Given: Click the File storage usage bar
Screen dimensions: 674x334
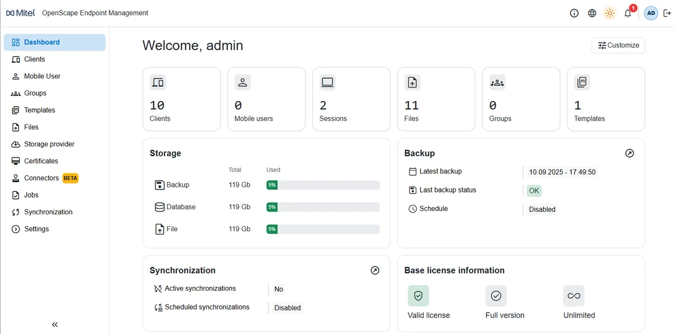Looking at the screenshot, I should click(323, 229).
